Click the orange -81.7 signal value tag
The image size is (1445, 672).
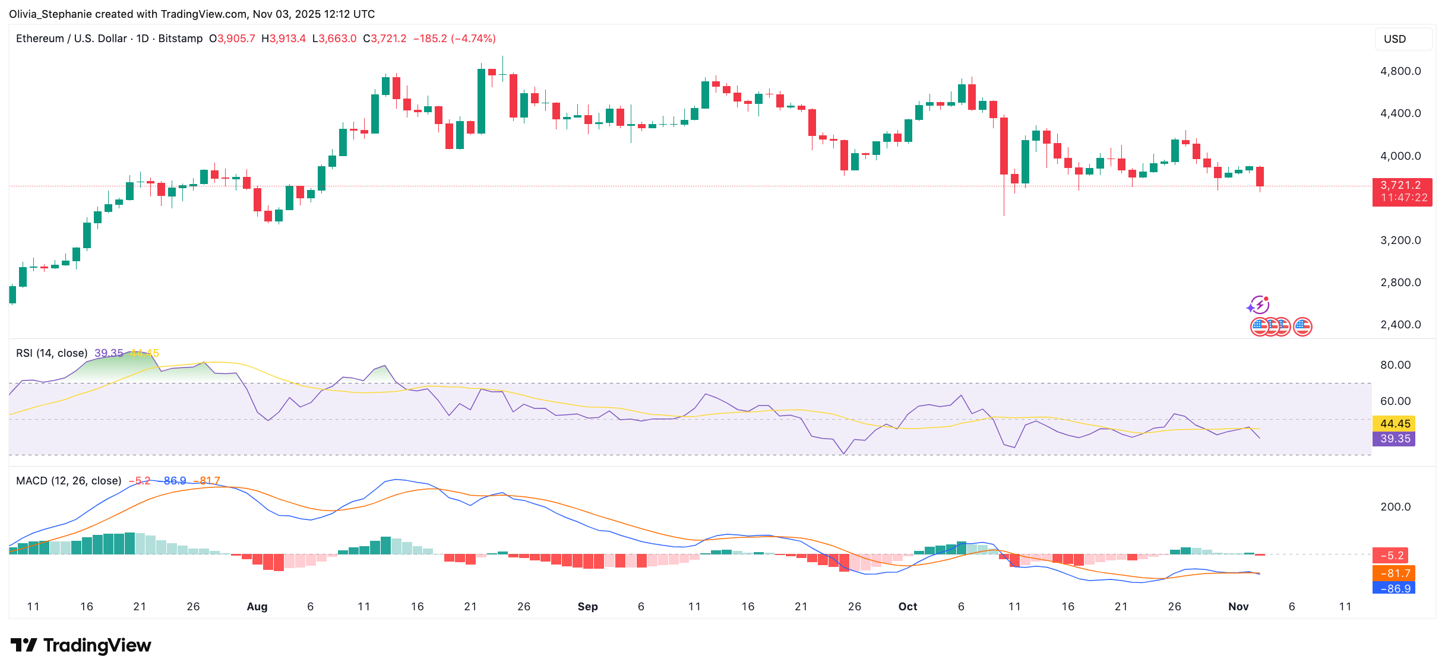coord(1394,573)
